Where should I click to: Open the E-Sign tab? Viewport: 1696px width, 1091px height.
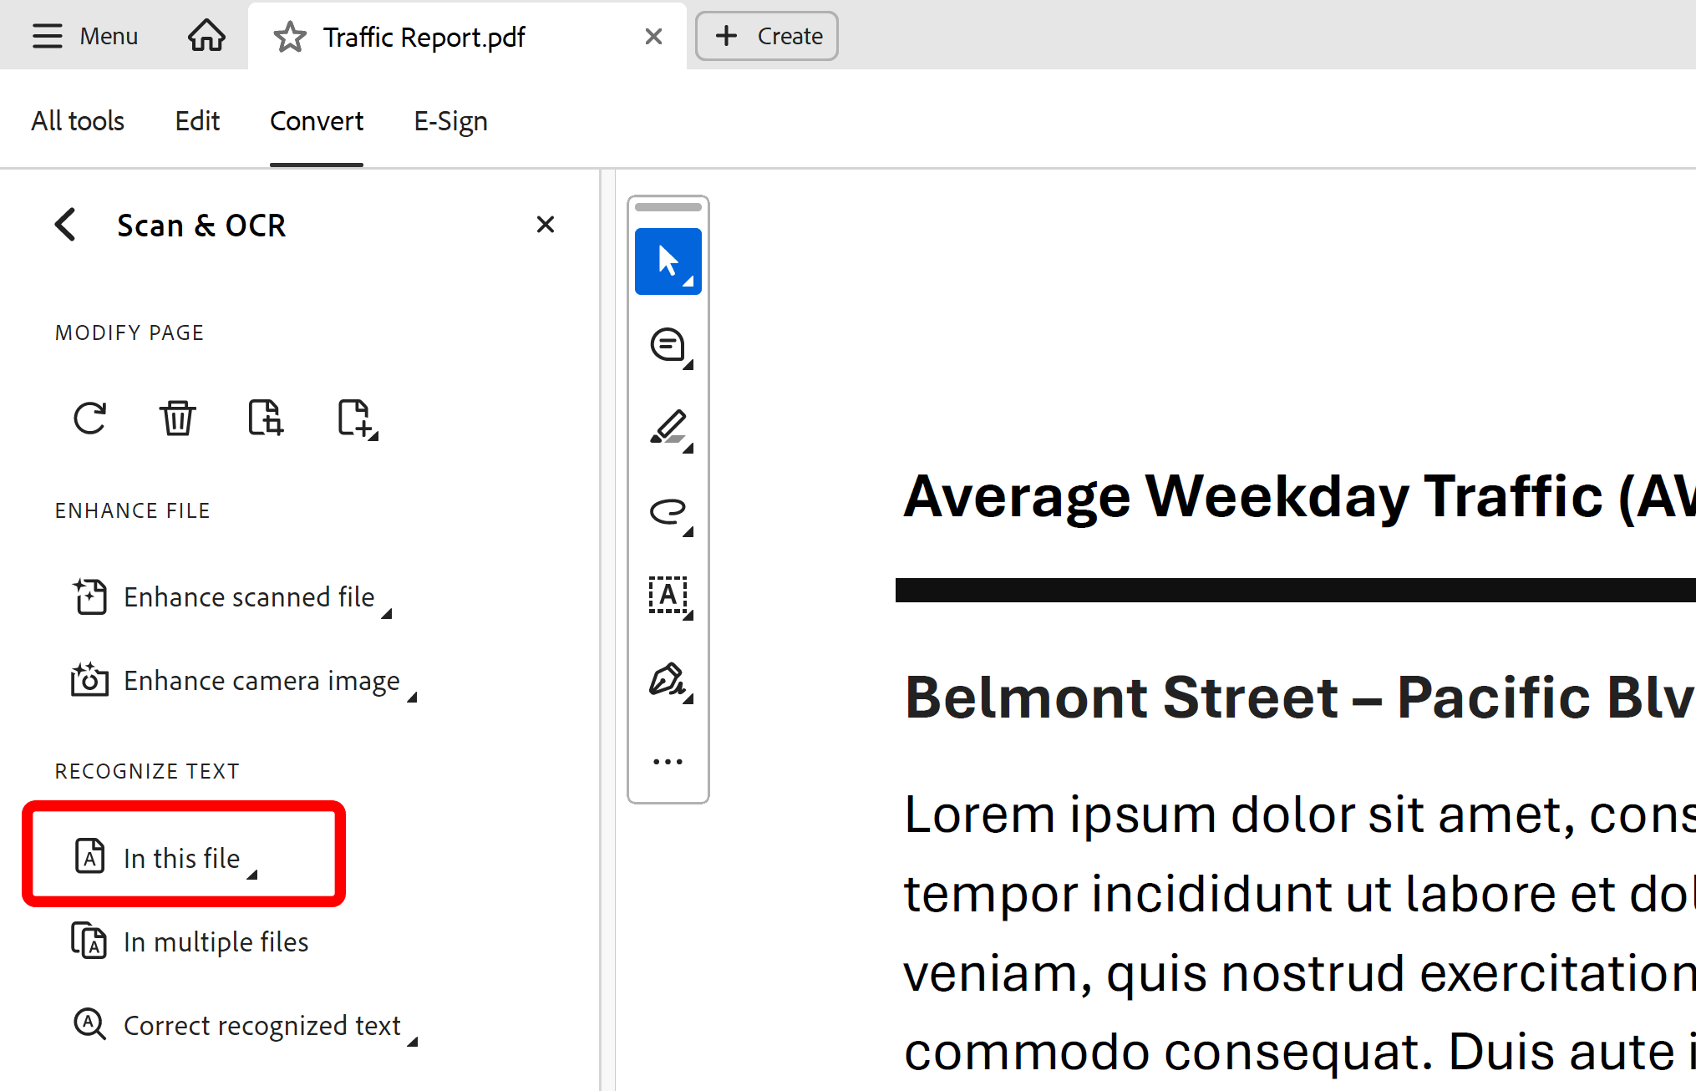click(x=450, y=121)
